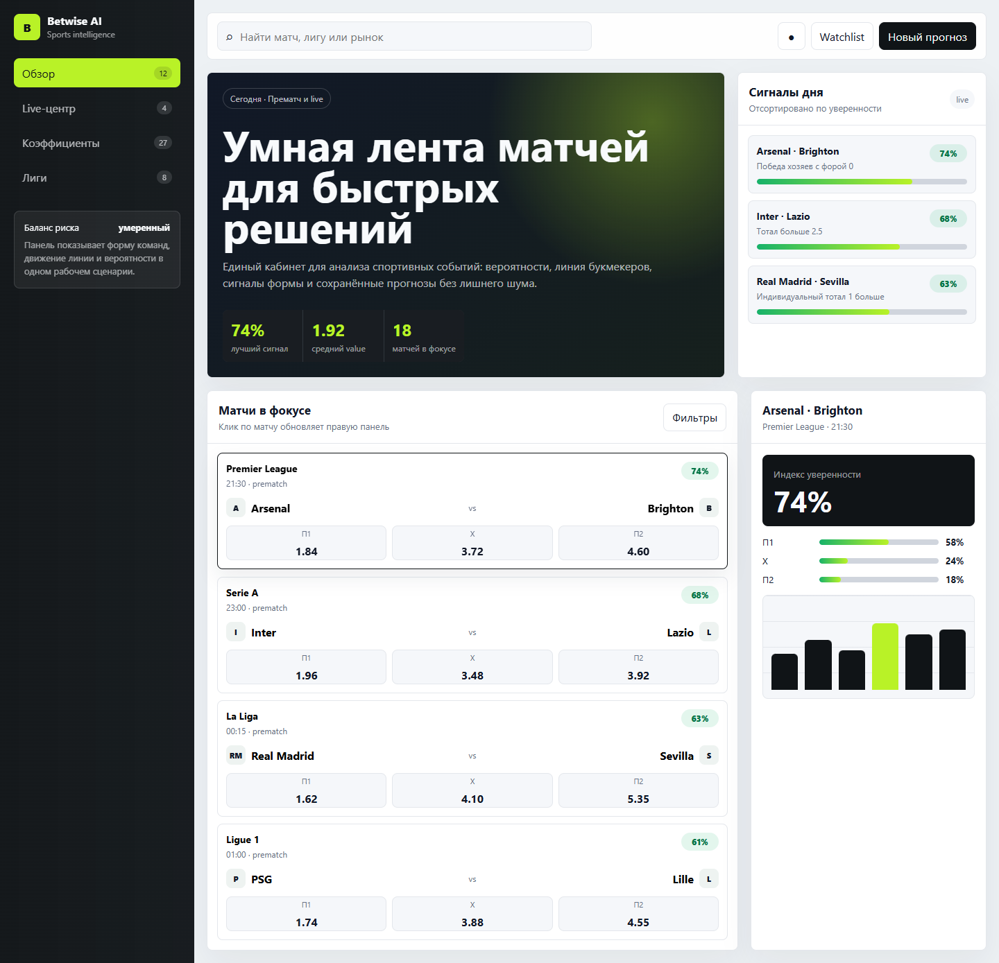Screen dimensions: 999x963
Task: Click the 18 матчей в фокусе stat
Action: click(x=424, y=336)
